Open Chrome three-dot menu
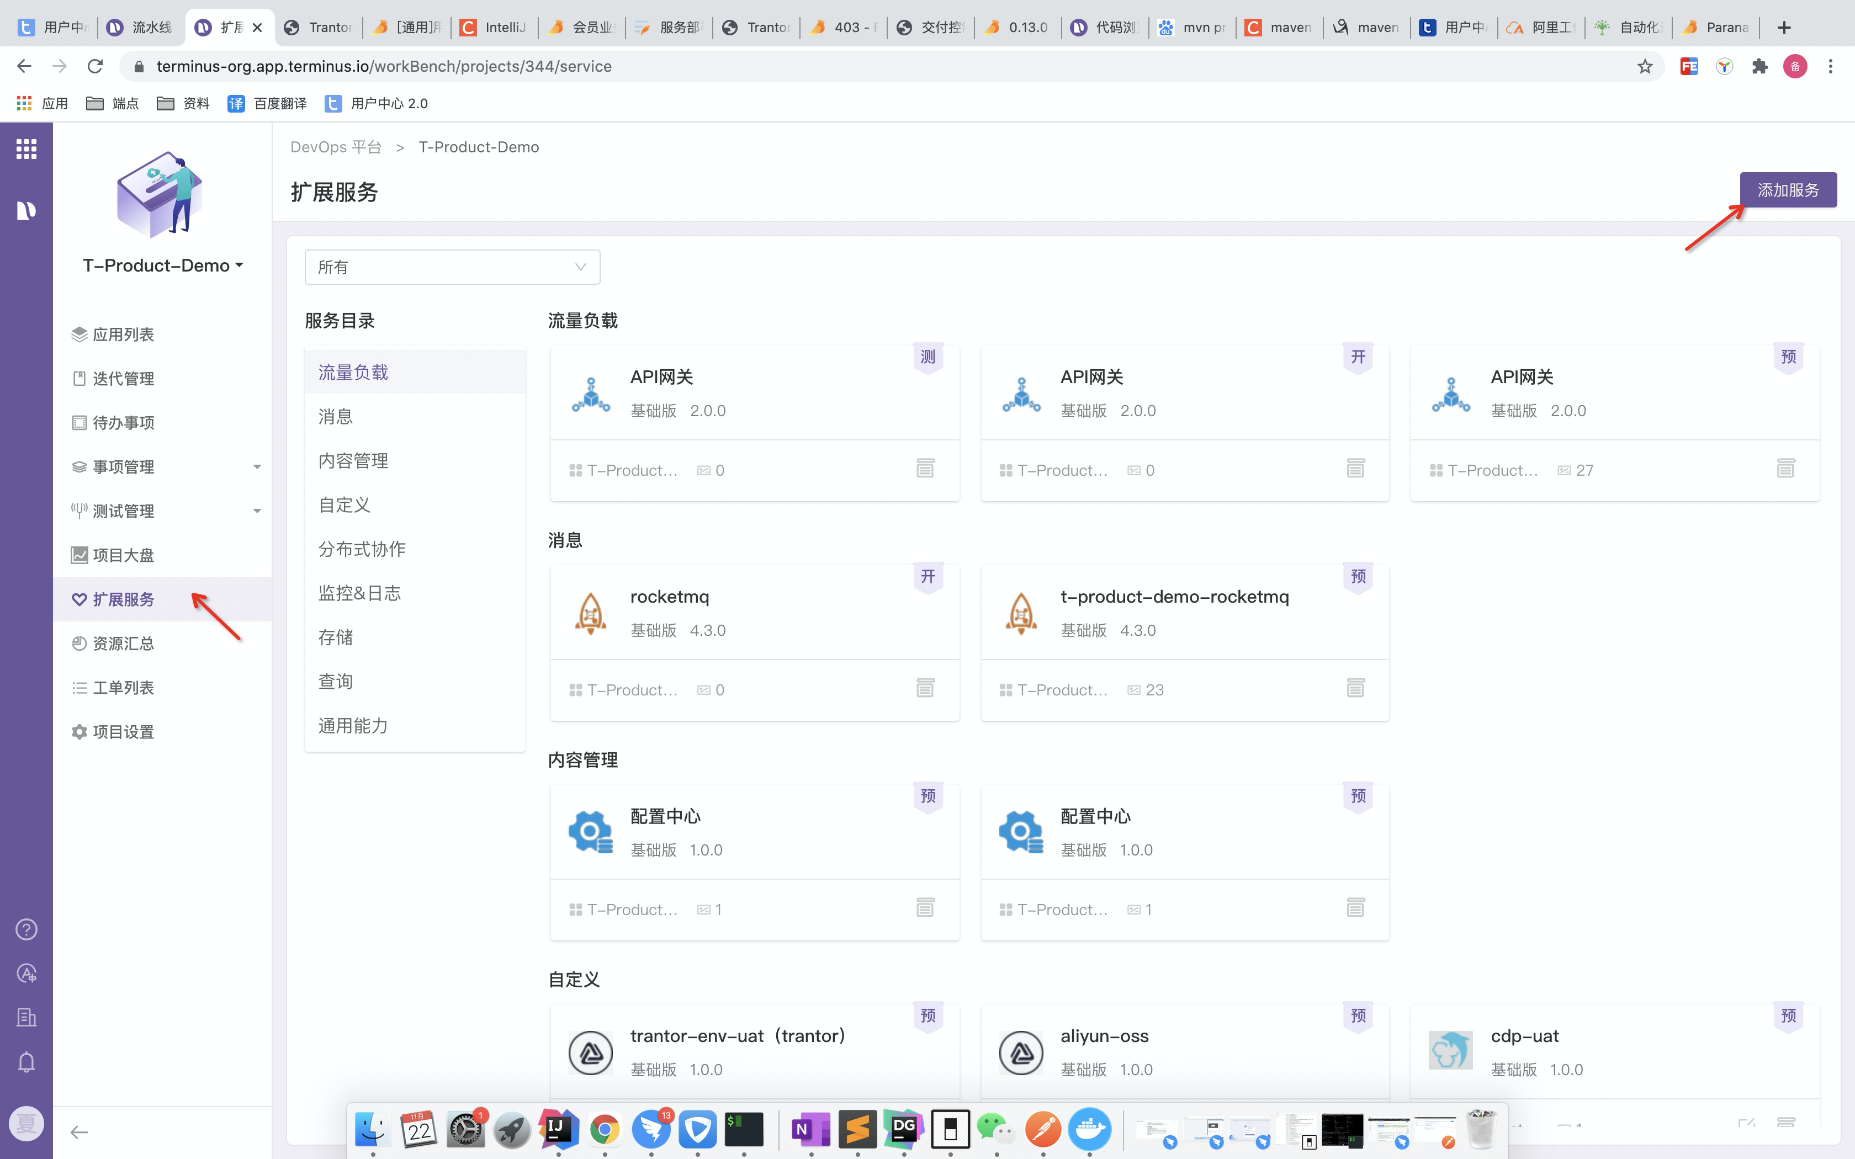This screenshot has width=1855, height=1159. [1831, 67]
